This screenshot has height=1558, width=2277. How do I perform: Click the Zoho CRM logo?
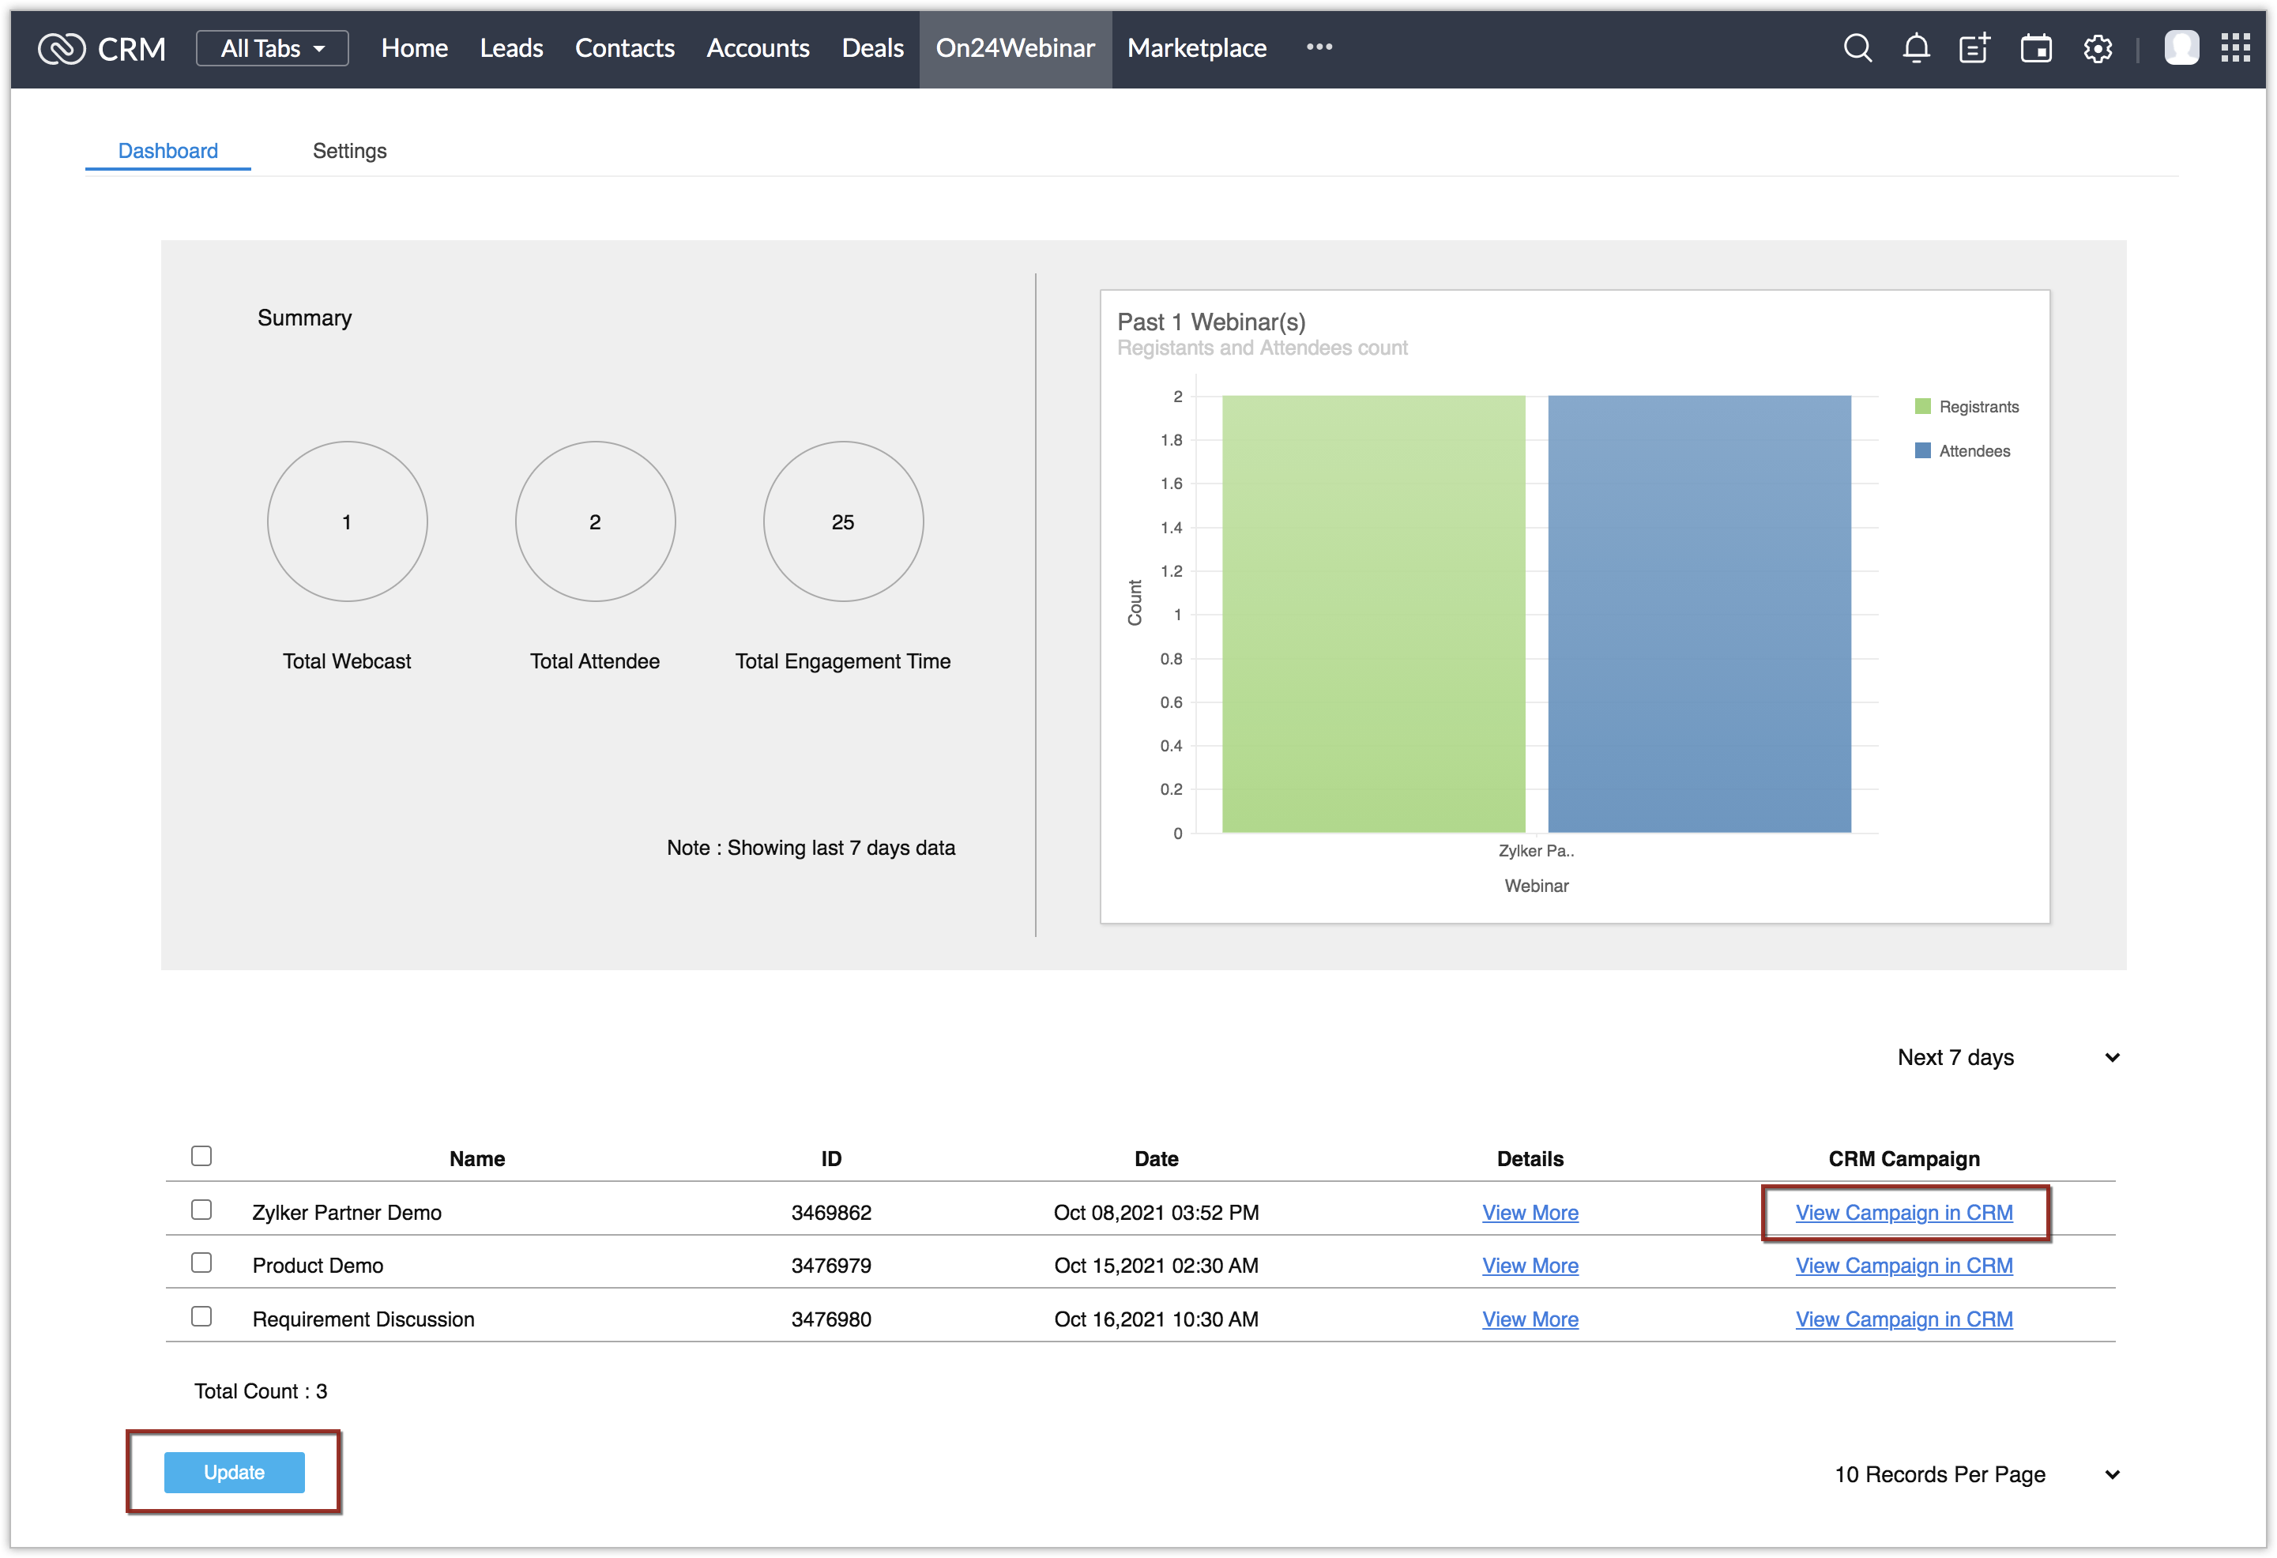click(62, 48)
